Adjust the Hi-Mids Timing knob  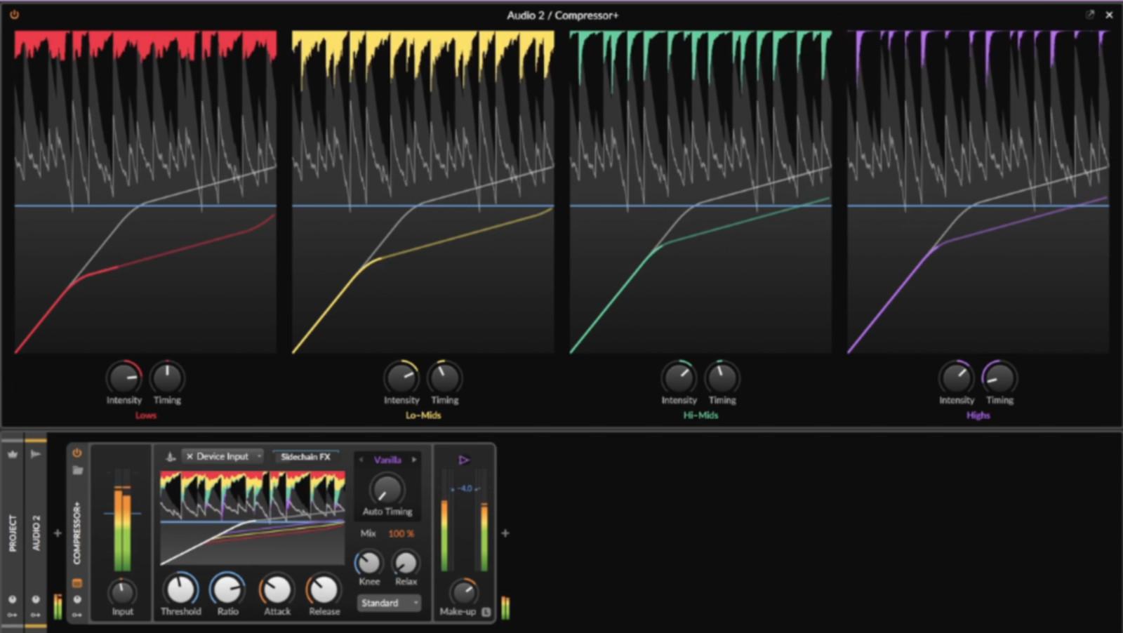722,378
